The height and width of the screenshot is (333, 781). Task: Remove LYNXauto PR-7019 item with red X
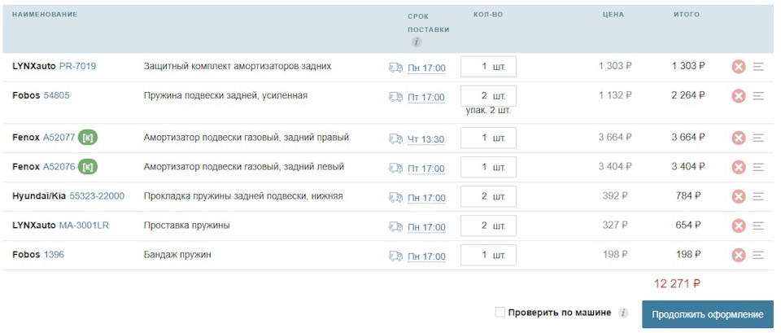pyautogui.click(x=738, y=66)
